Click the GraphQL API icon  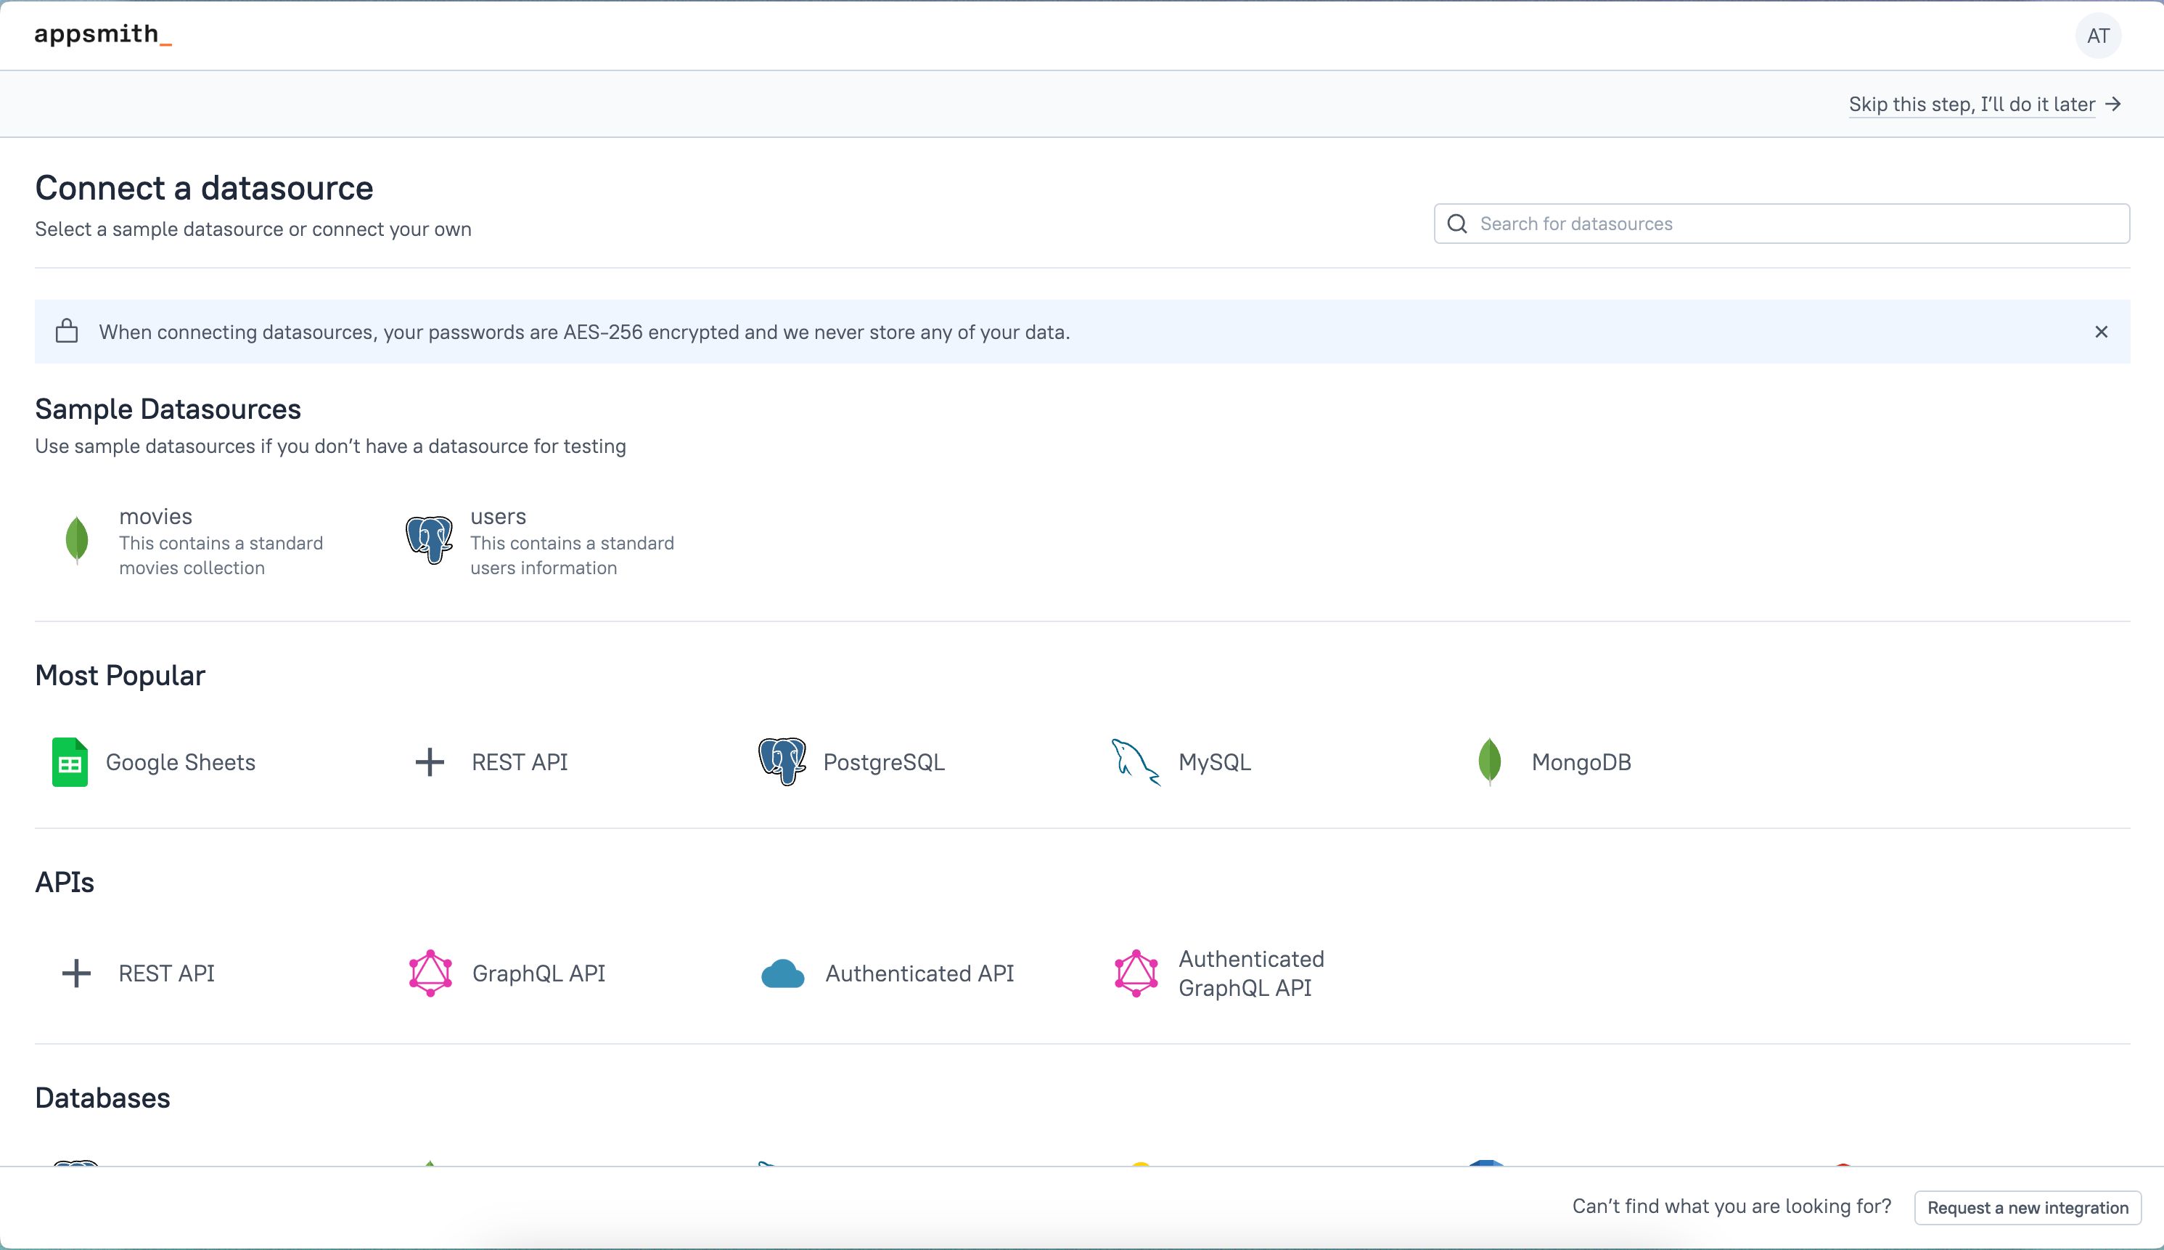(x=430, y=973)
